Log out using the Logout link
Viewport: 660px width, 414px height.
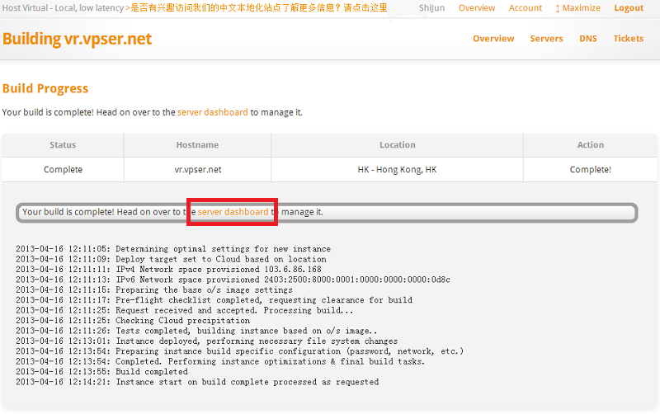(629, 8)
